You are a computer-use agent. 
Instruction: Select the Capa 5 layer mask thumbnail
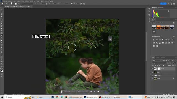click(x=159, y=69)
